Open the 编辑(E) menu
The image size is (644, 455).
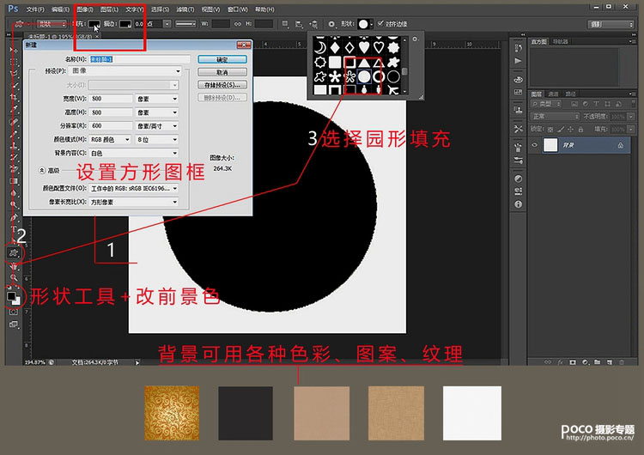(x=60, y=9)
